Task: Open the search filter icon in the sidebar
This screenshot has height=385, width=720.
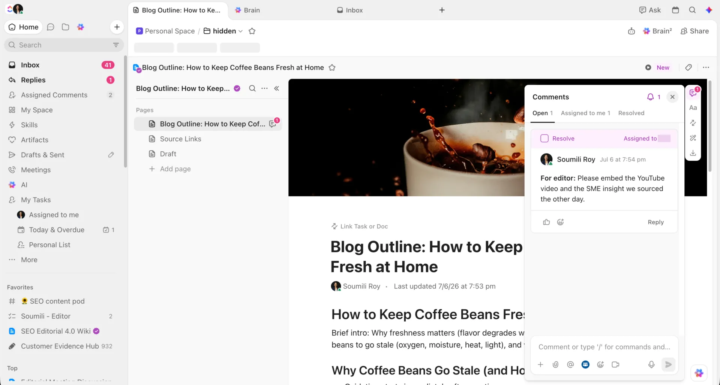Action: tap(116, 45)
